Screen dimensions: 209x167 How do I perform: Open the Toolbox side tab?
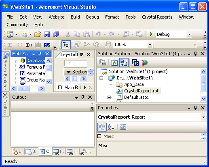point(5,104)
